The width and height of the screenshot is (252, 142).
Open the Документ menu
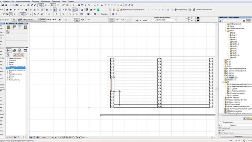pos(35,1)
